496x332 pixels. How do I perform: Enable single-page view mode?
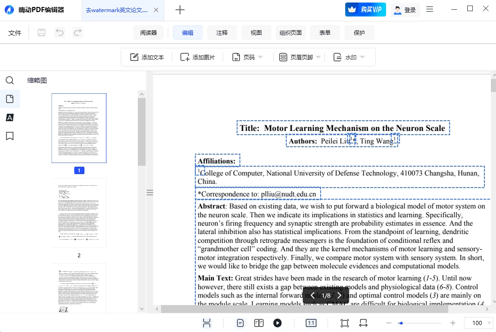tap(240, 322)
